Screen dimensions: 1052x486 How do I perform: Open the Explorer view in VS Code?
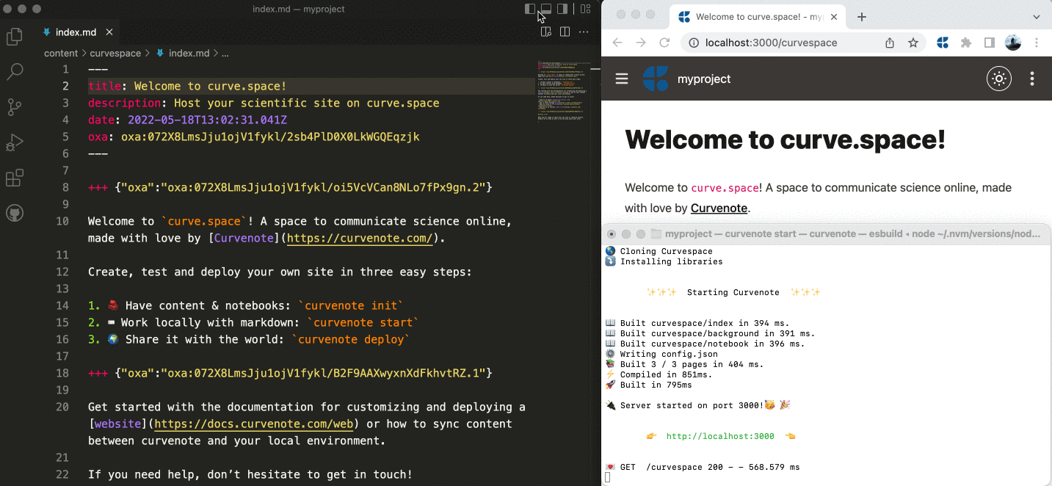coord(15,37)
